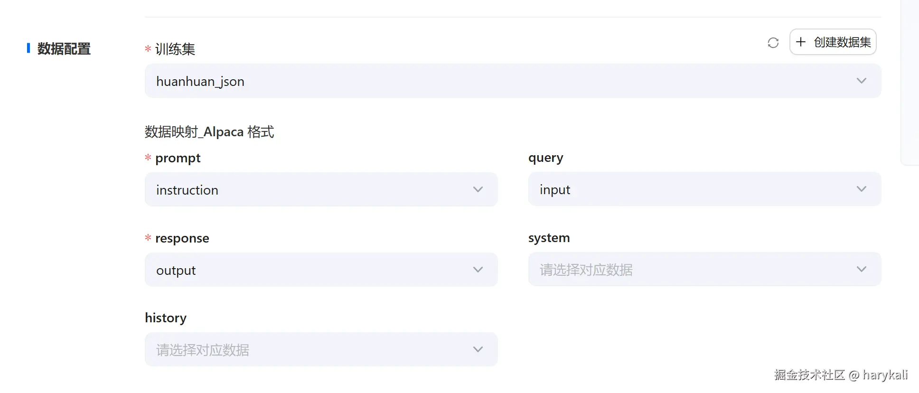Click the chevron arrow in the history field
919x393 pixels.
click(x=478, y=349)
